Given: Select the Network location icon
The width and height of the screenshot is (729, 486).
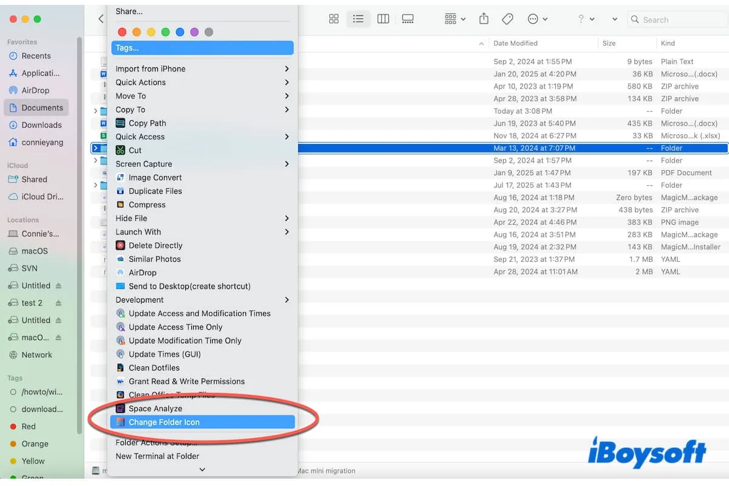Looking at the screenshot, I should click(x=35, y=355).
